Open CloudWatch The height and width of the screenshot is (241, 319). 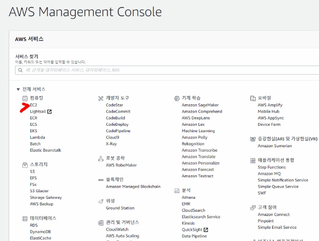pos(117,230)
